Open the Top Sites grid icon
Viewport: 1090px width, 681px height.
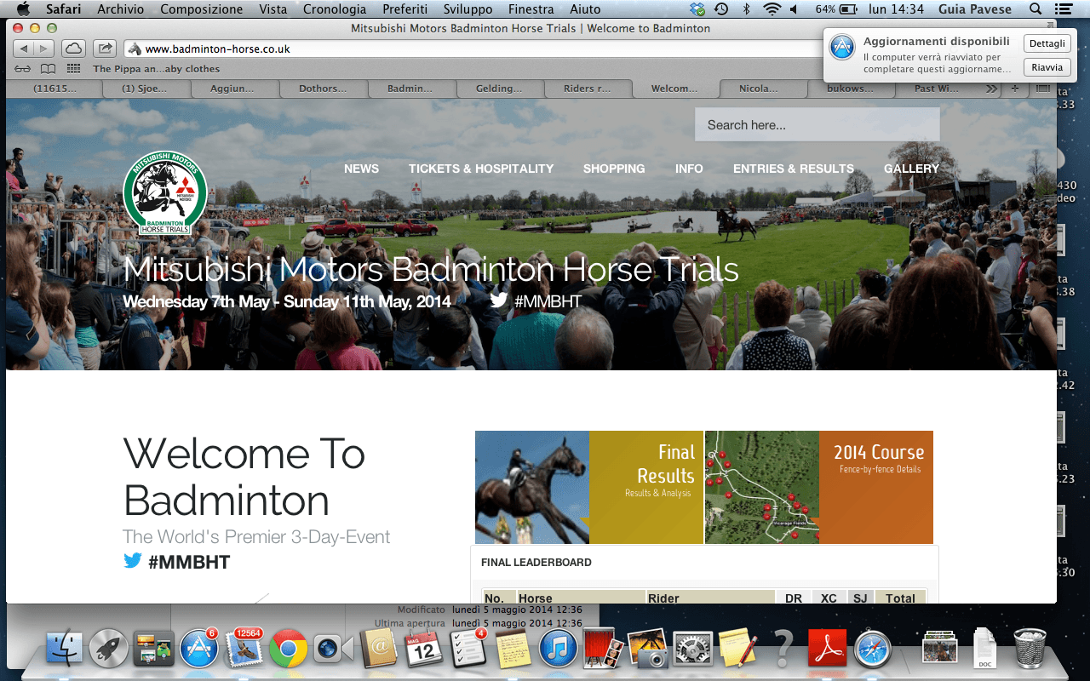tap(74, 69)
